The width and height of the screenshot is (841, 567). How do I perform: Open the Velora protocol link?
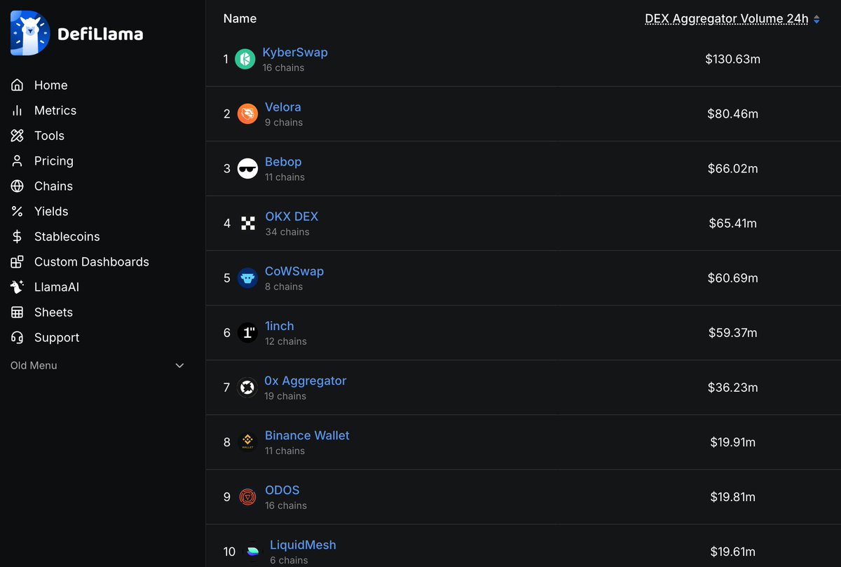tap(283, 107)
